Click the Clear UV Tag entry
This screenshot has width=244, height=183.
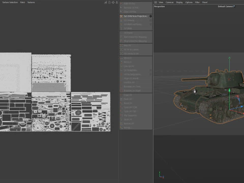coord(136,12)
